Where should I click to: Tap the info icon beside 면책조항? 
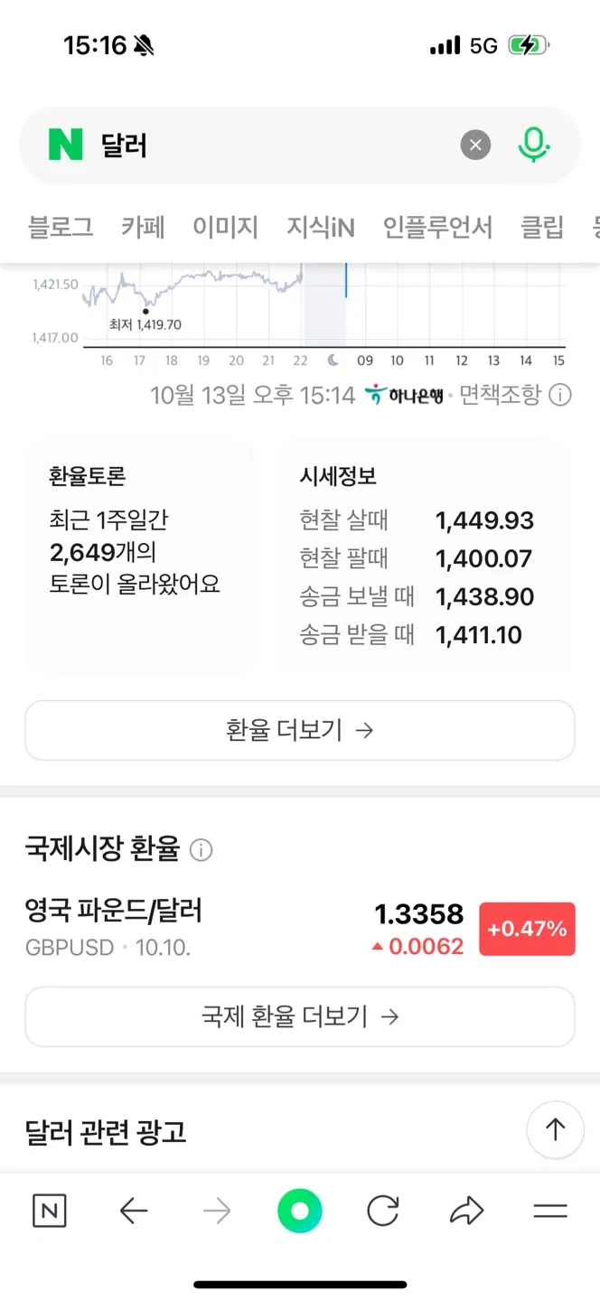pos(560,395)
